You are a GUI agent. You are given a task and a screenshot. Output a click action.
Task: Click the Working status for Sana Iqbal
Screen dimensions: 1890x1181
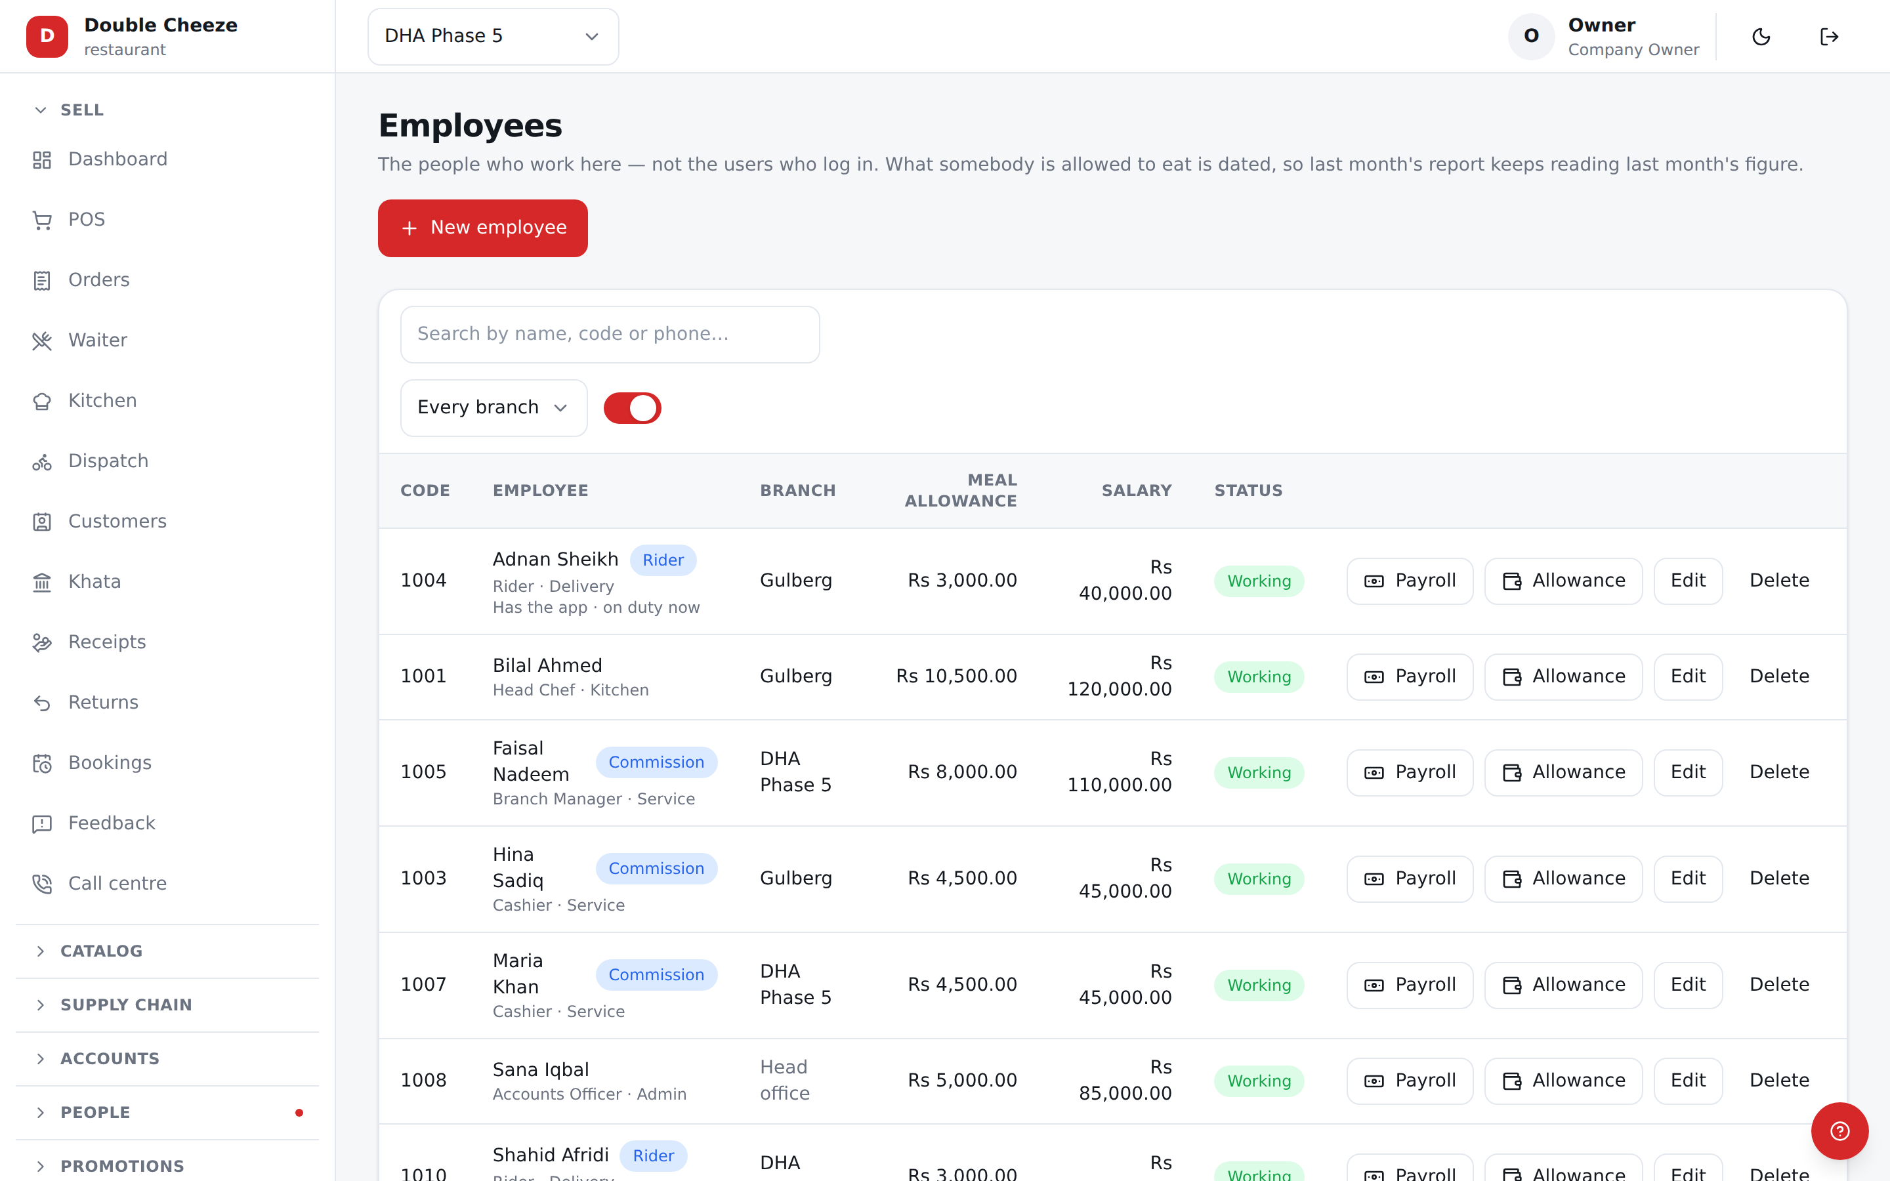(1259, 1081)
